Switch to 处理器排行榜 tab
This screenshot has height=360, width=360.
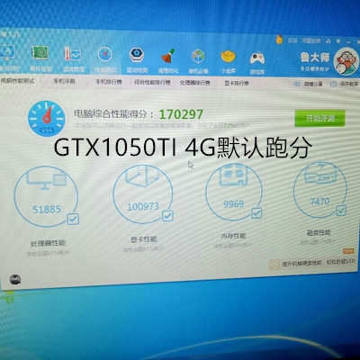[x=194, y=83]
